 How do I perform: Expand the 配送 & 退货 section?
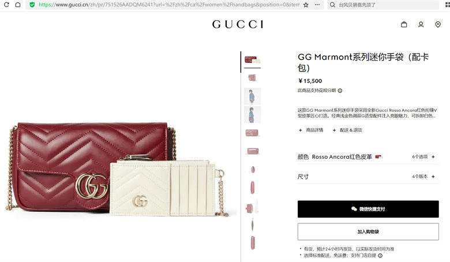coord(347,130)
